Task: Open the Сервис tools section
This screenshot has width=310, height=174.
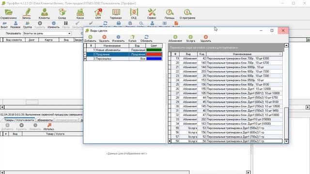Action: coord(152,14)
